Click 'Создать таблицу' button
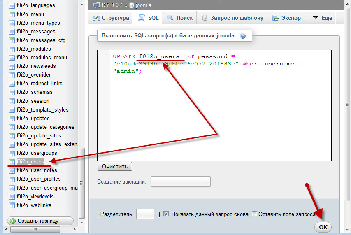Screen dimensions: 351x235 tap(40, 221)
